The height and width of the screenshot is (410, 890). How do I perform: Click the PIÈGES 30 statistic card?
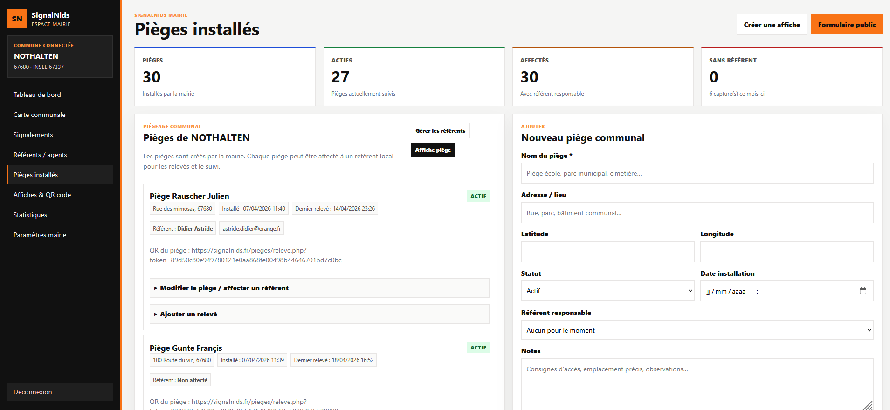tap(225, 76)
